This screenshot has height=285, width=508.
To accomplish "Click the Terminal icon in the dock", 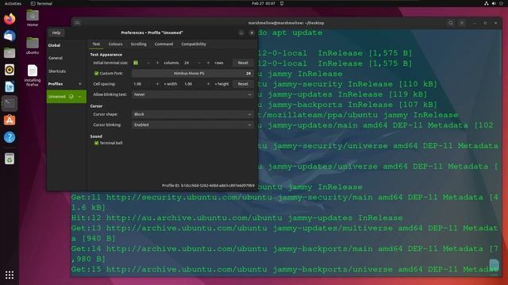I will pos(10,104).
